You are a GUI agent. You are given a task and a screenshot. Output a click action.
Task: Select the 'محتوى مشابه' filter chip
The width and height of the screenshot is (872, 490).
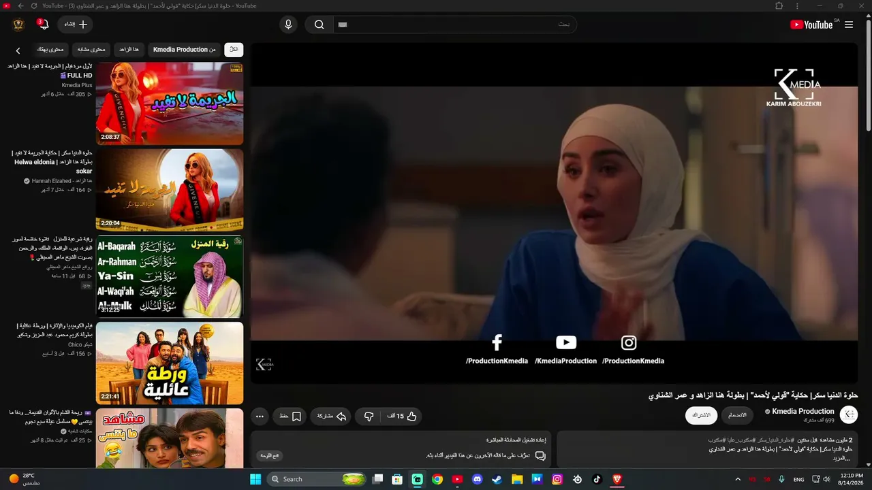coord(91,50)
